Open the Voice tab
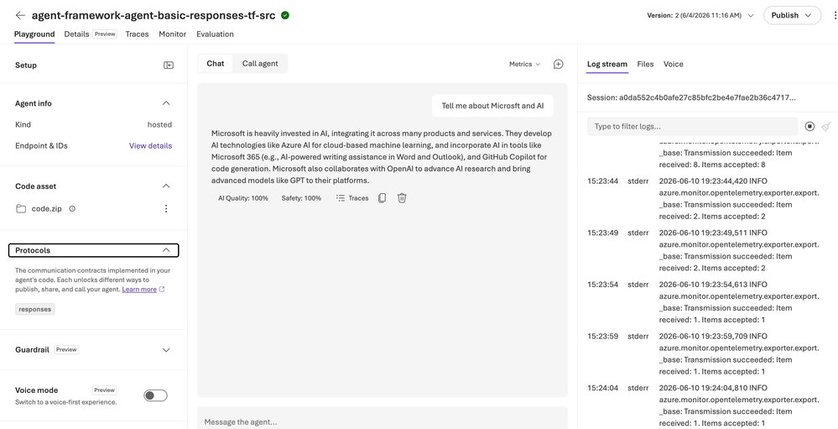This screenshot has width=838, height=429. tap(674, 64)
